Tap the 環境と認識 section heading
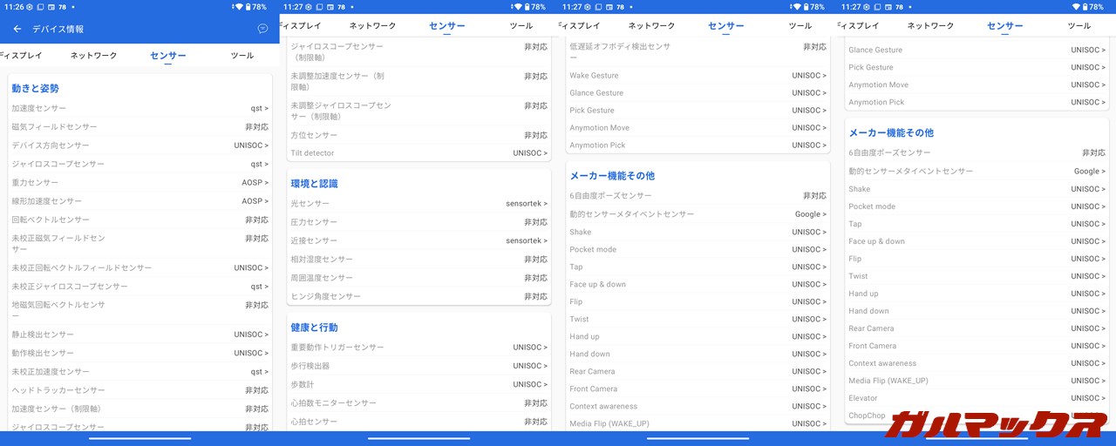Screen dimensions: 1116x446 [315, 184]
